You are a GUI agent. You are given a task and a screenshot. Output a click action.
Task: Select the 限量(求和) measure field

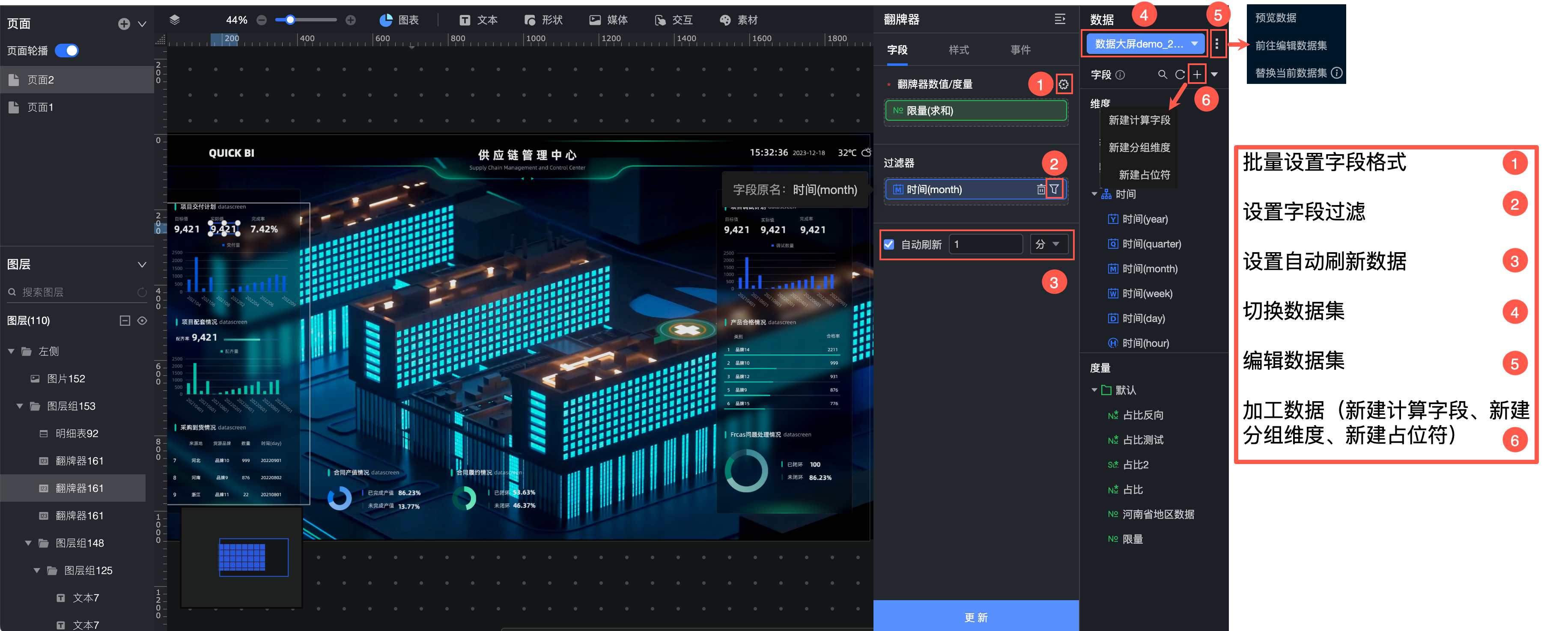click(976, 111)
